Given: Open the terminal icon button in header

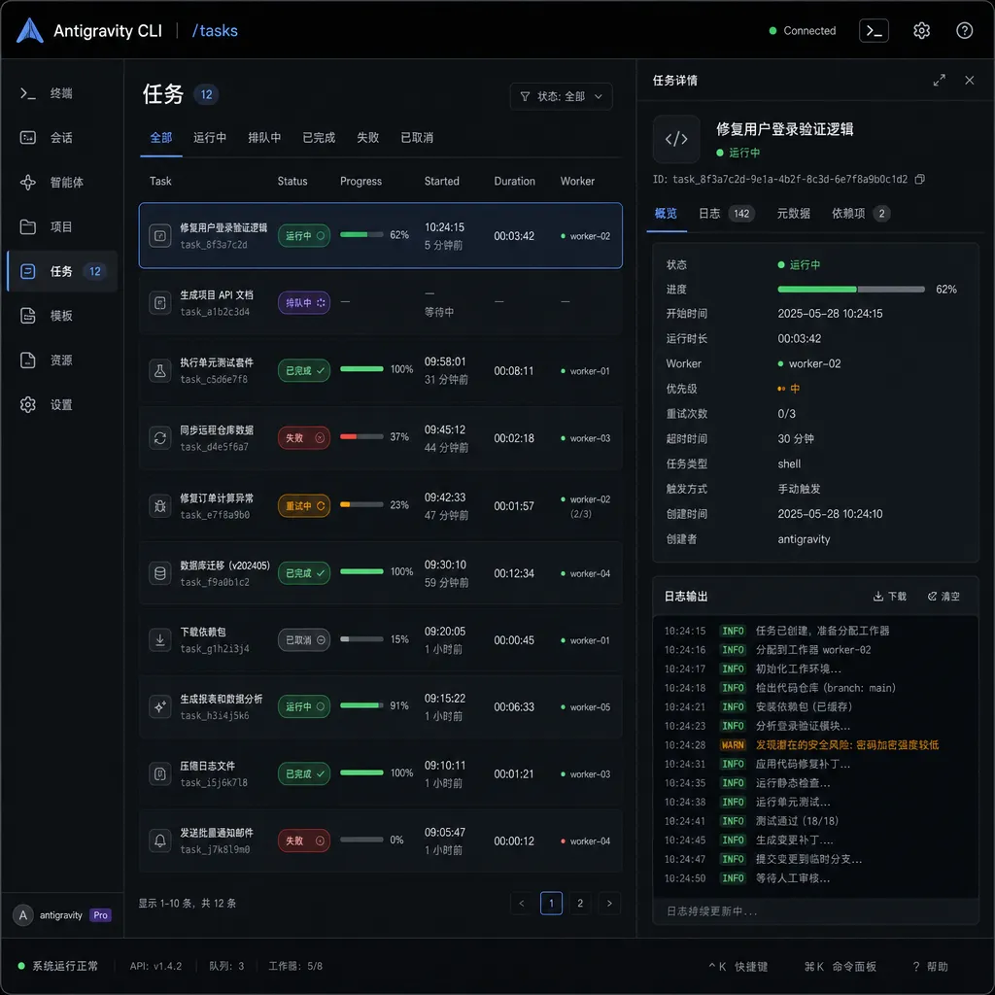Looking at the screenshot, I should pyautogui.click(x=874, y=30).
